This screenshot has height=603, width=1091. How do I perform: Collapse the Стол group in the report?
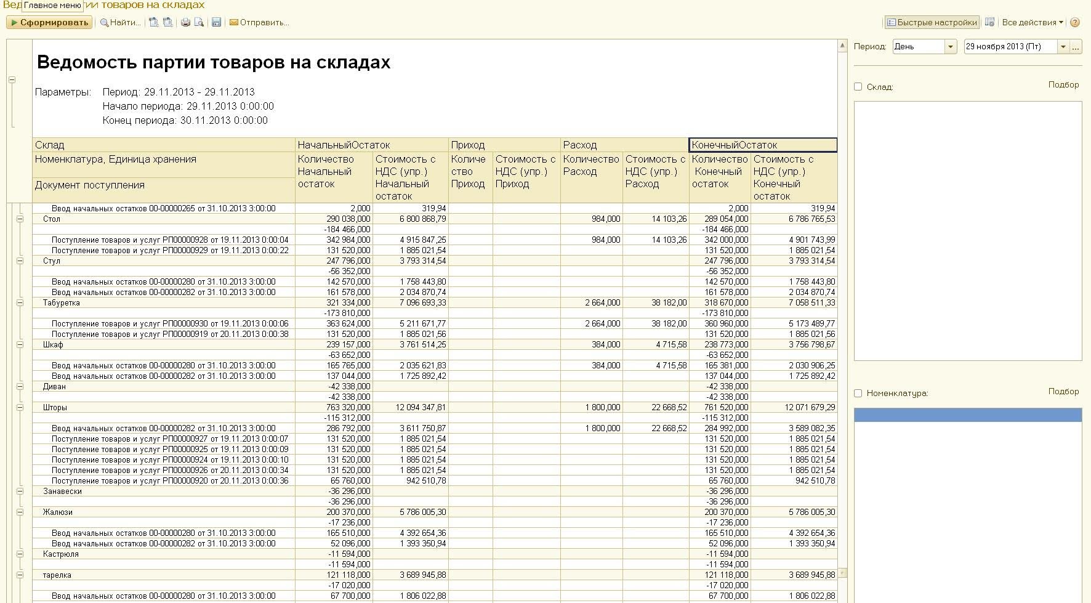tap(20, 219)
